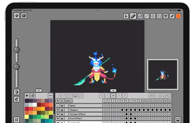Image resolution: width=194 pixels, height=123 pixels.
Task: Choose the Line tool
Action: (x=147, y=16)
